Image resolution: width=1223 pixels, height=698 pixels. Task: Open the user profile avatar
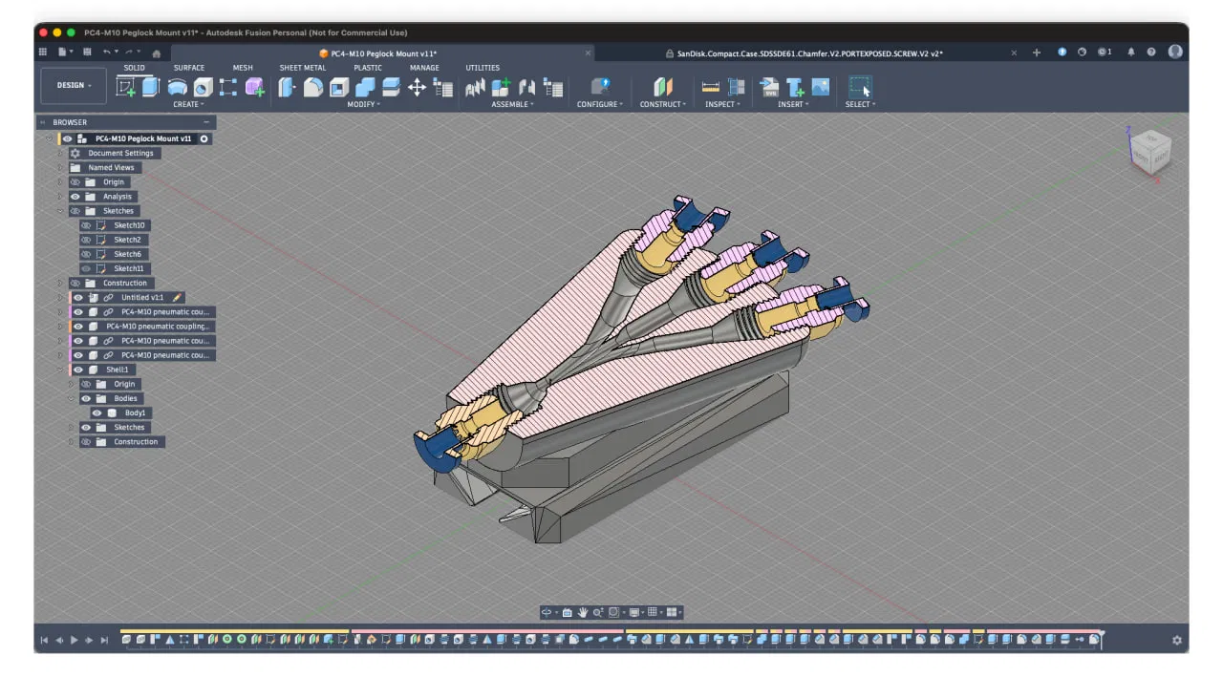(1175, 52)
